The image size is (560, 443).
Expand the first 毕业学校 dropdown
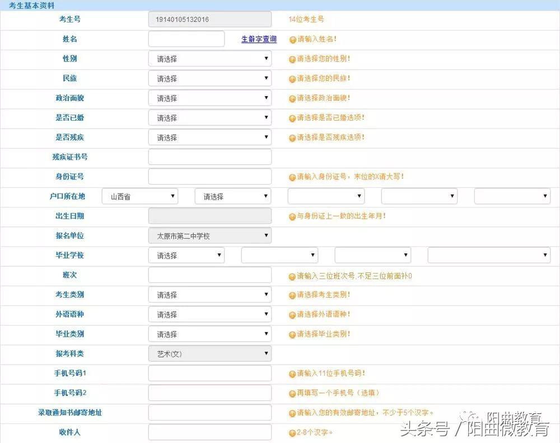186,255
